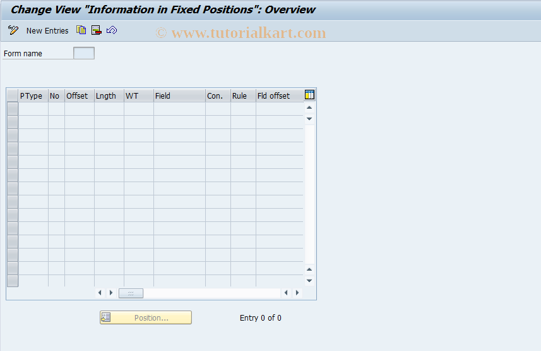
Task: Click the horizontal scrollbar right-side right arrow
Action: tap(297, 293)
